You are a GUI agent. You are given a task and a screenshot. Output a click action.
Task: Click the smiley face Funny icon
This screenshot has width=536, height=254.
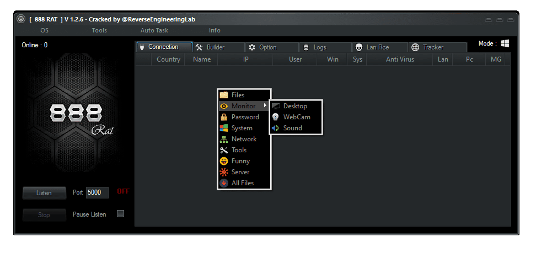(224, 161)
